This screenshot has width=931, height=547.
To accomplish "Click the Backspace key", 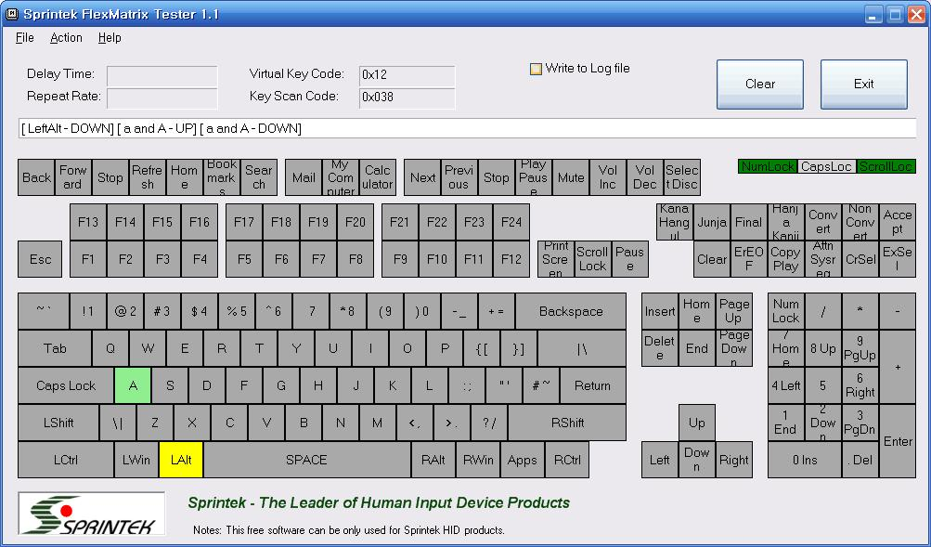I will pyautogui.click(x=571, y=311).
